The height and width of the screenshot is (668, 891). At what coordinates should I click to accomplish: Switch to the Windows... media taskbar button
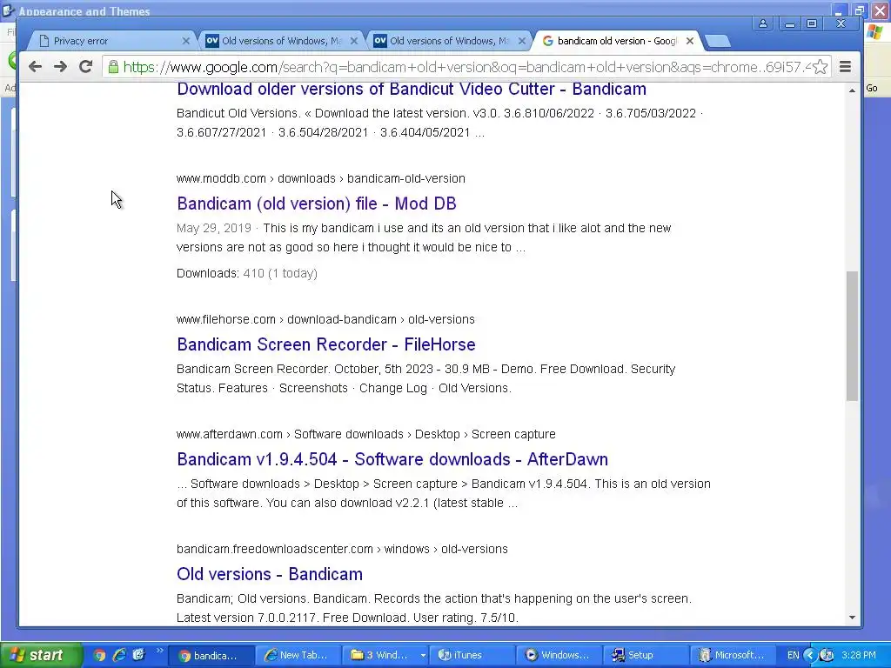pyautogui.click(x=559, y=655)
